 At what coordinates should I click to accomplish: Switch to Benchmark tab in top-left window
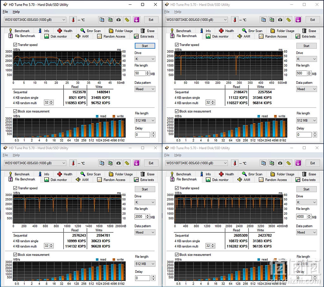tap(19, 31)
